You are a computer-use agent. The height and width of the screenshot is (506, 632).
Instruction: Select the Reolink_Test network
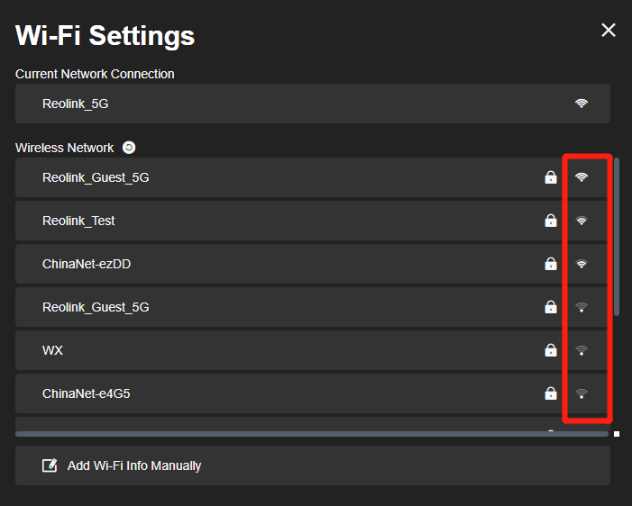click(x=312, y=221)
